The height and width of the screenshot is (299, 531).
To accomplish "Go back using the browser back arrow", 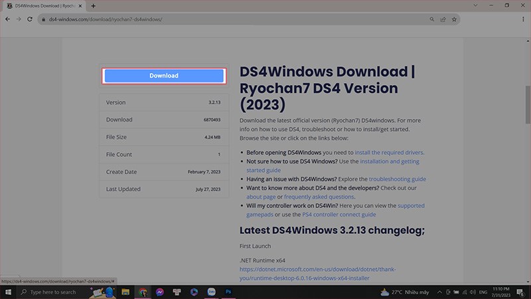I will [x=8, y=19].
